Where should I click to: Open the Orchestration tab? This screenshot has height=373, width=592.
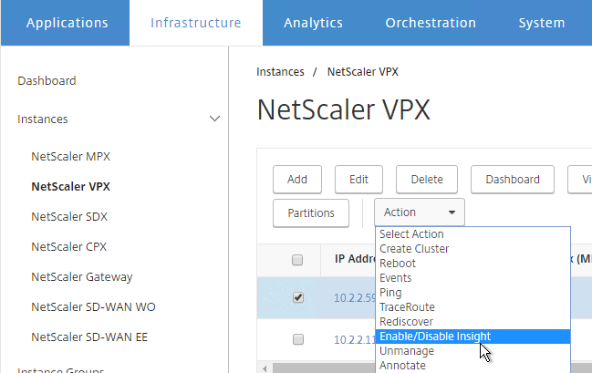431,23
